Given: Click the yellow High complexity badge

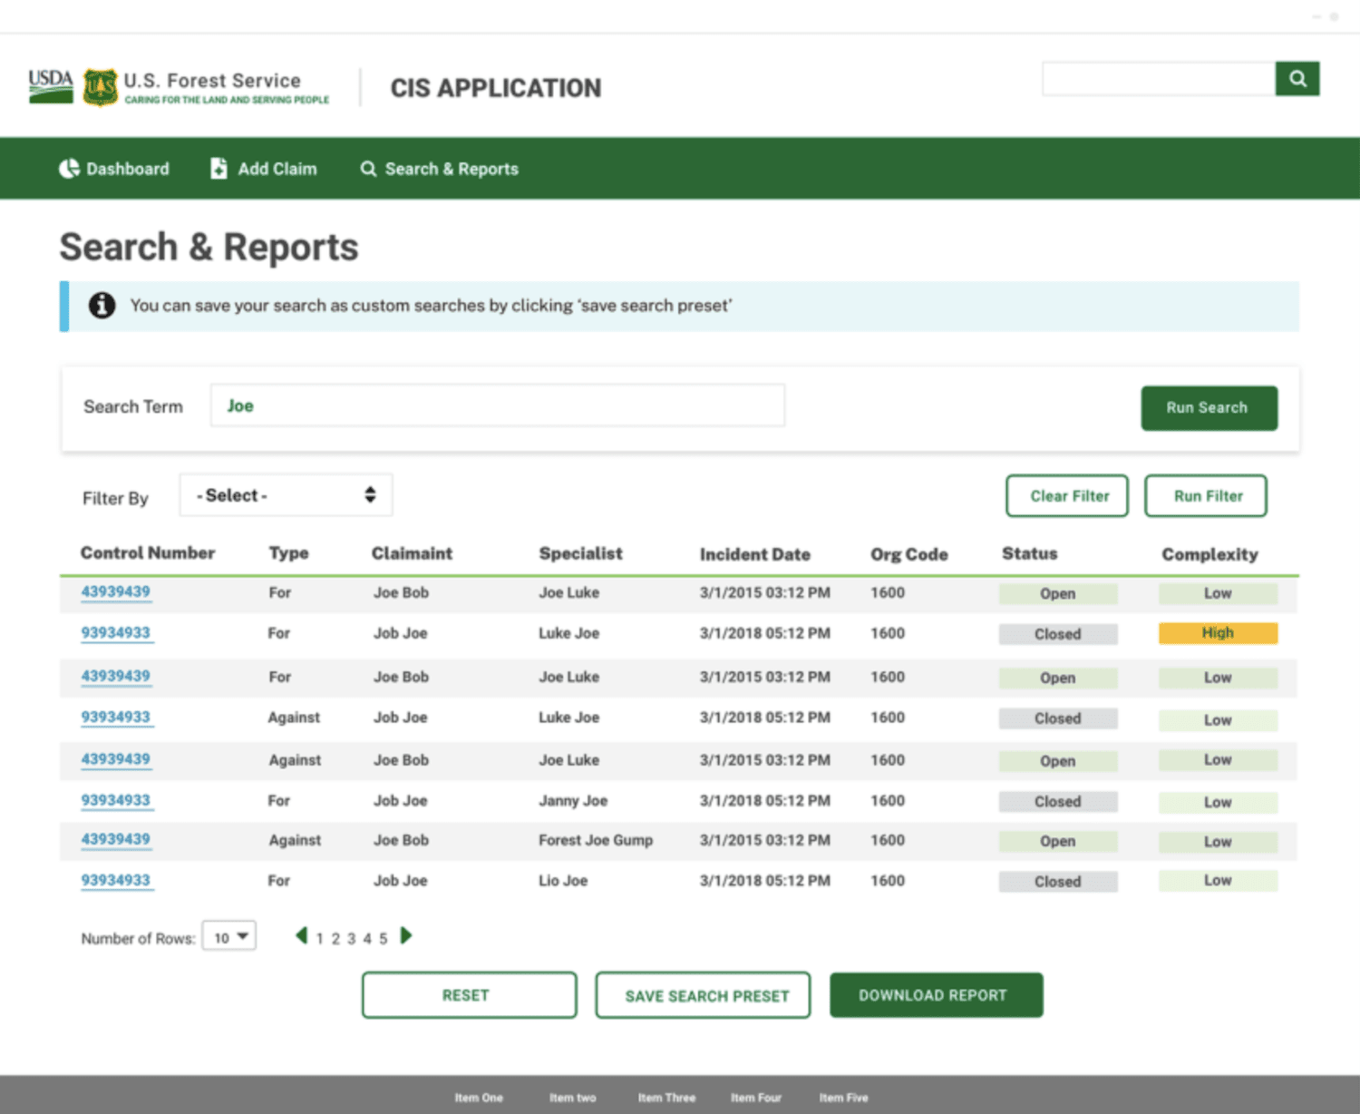Looking at the screenshot, I should pyautogui.click(x=1218, y=633).
